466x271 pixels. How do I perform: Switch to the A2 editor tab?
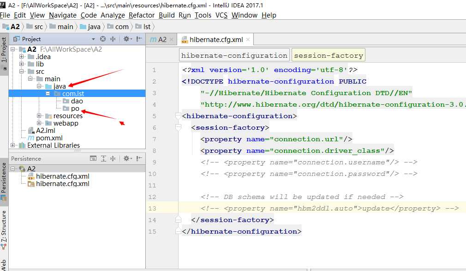pos(161,40)
